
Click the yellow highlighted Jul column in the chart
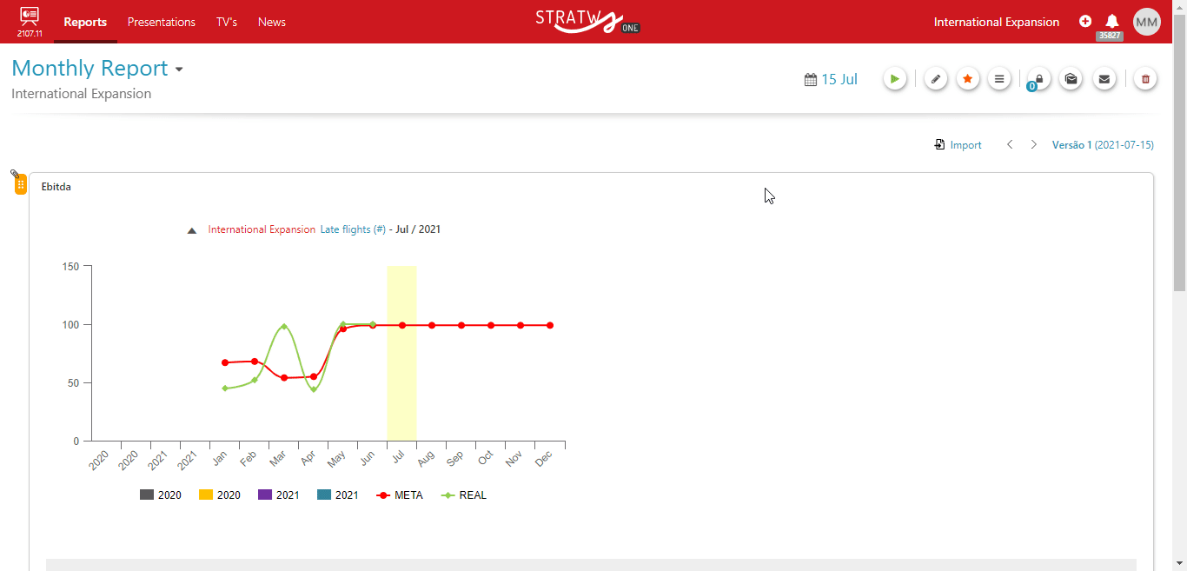pos(401,353)
